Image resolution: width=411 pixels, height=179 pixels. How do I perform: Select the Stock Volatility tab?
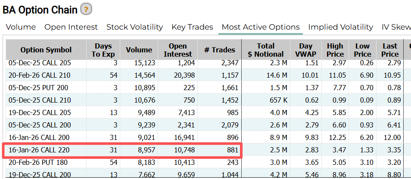[134, 27]
